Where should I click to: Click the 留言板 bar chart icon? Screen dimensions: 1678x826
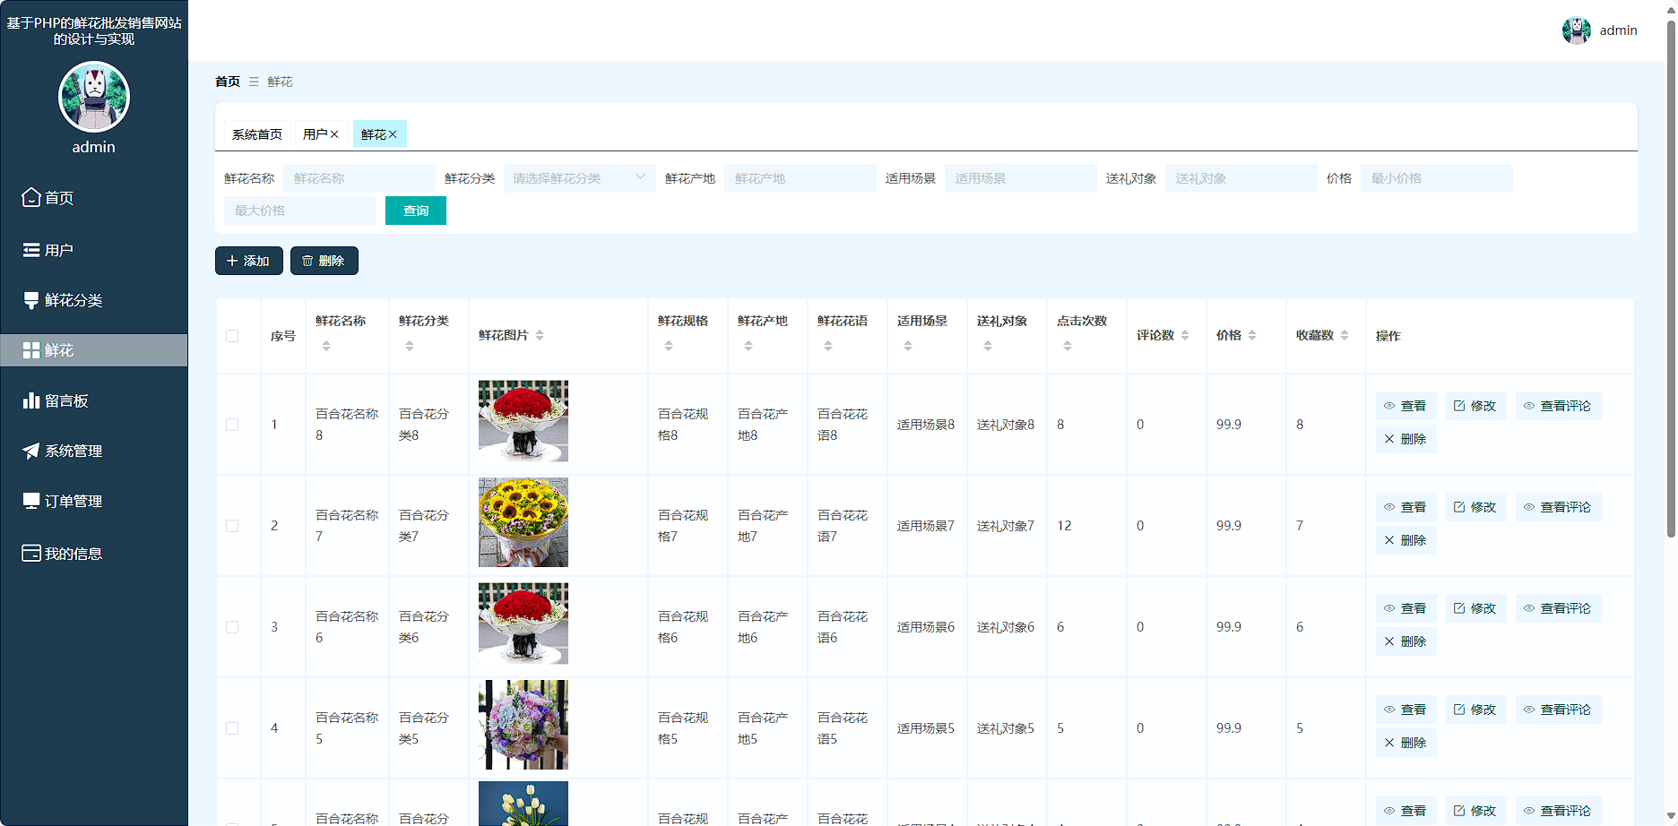(31, 400)
